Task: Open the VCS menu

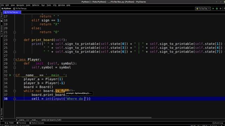Action: pos(54,5)
